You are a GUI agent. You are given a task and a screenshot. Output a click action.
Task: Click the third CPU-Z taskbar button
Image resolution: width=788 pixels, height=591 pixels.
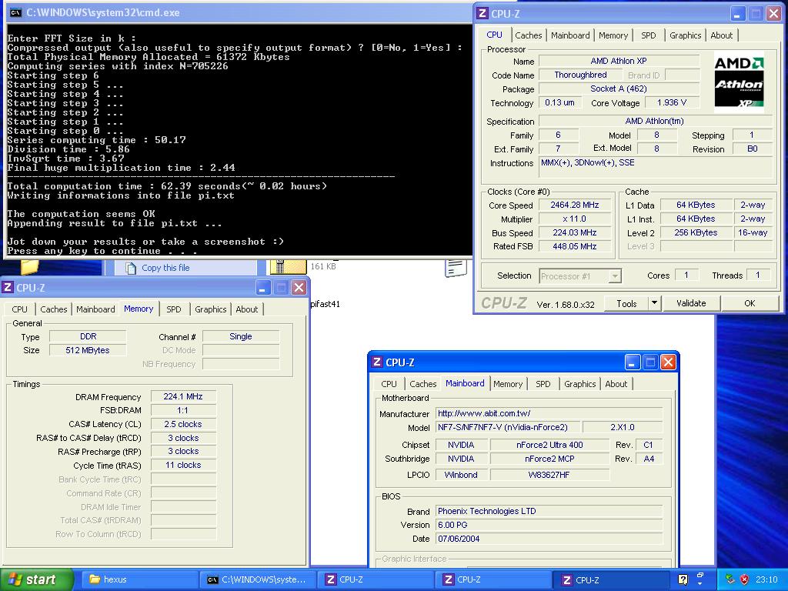coord(612,579)
